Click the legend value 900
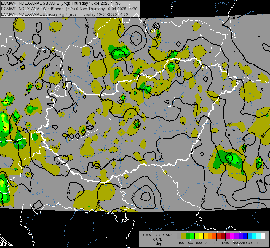This screenshot has width=270, height=248. (x=216, y=243)
